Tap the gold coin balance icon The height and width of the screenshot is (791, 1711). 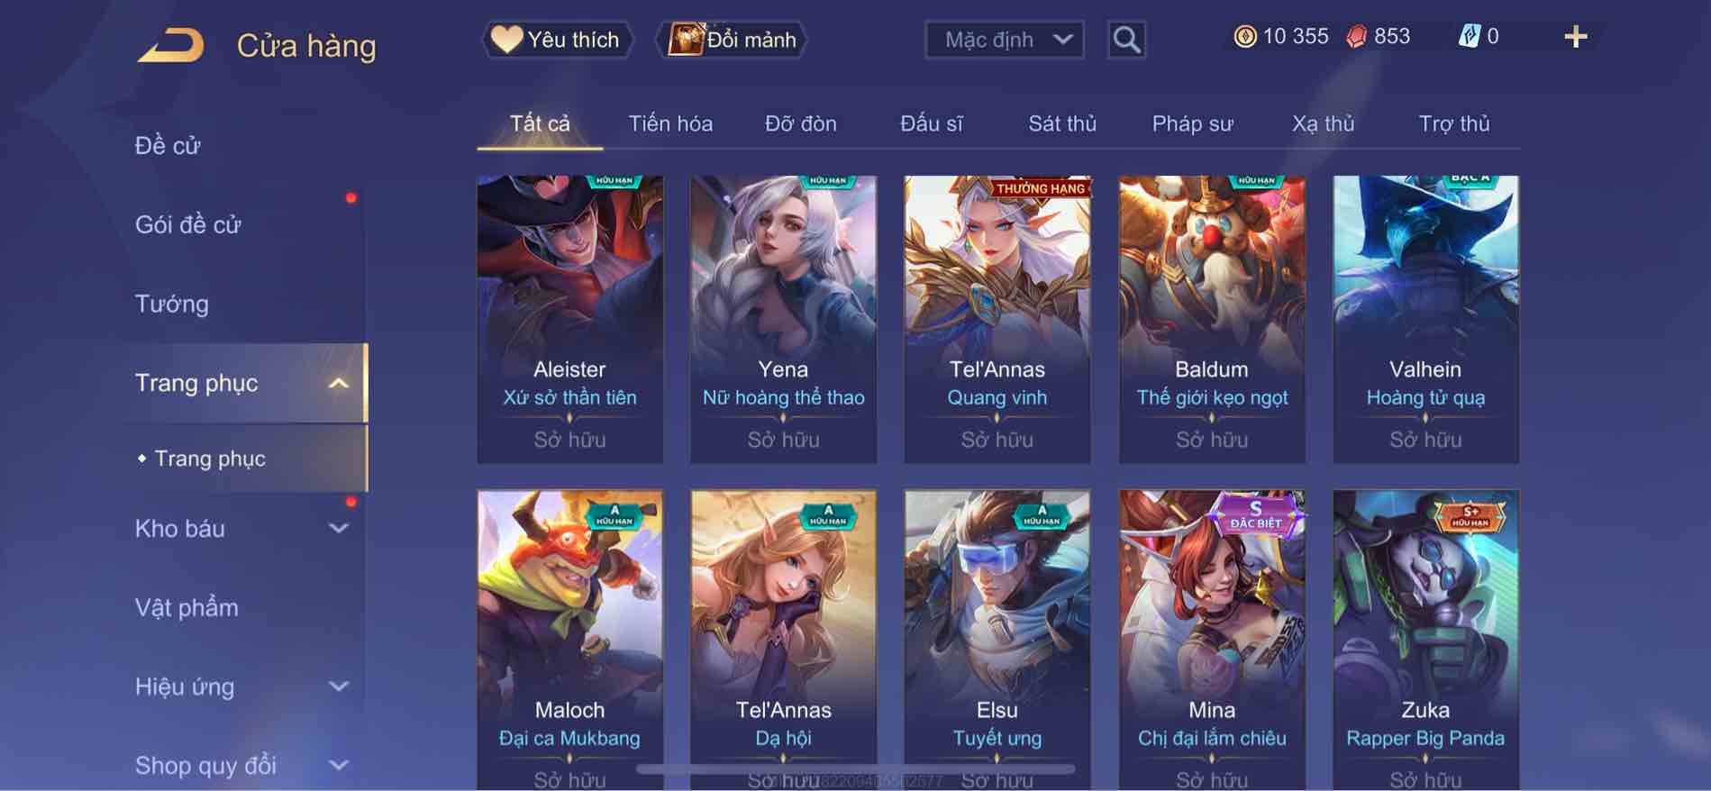1245,37
